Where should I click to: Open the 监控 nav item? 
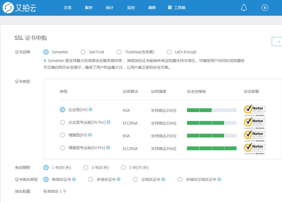131,8
